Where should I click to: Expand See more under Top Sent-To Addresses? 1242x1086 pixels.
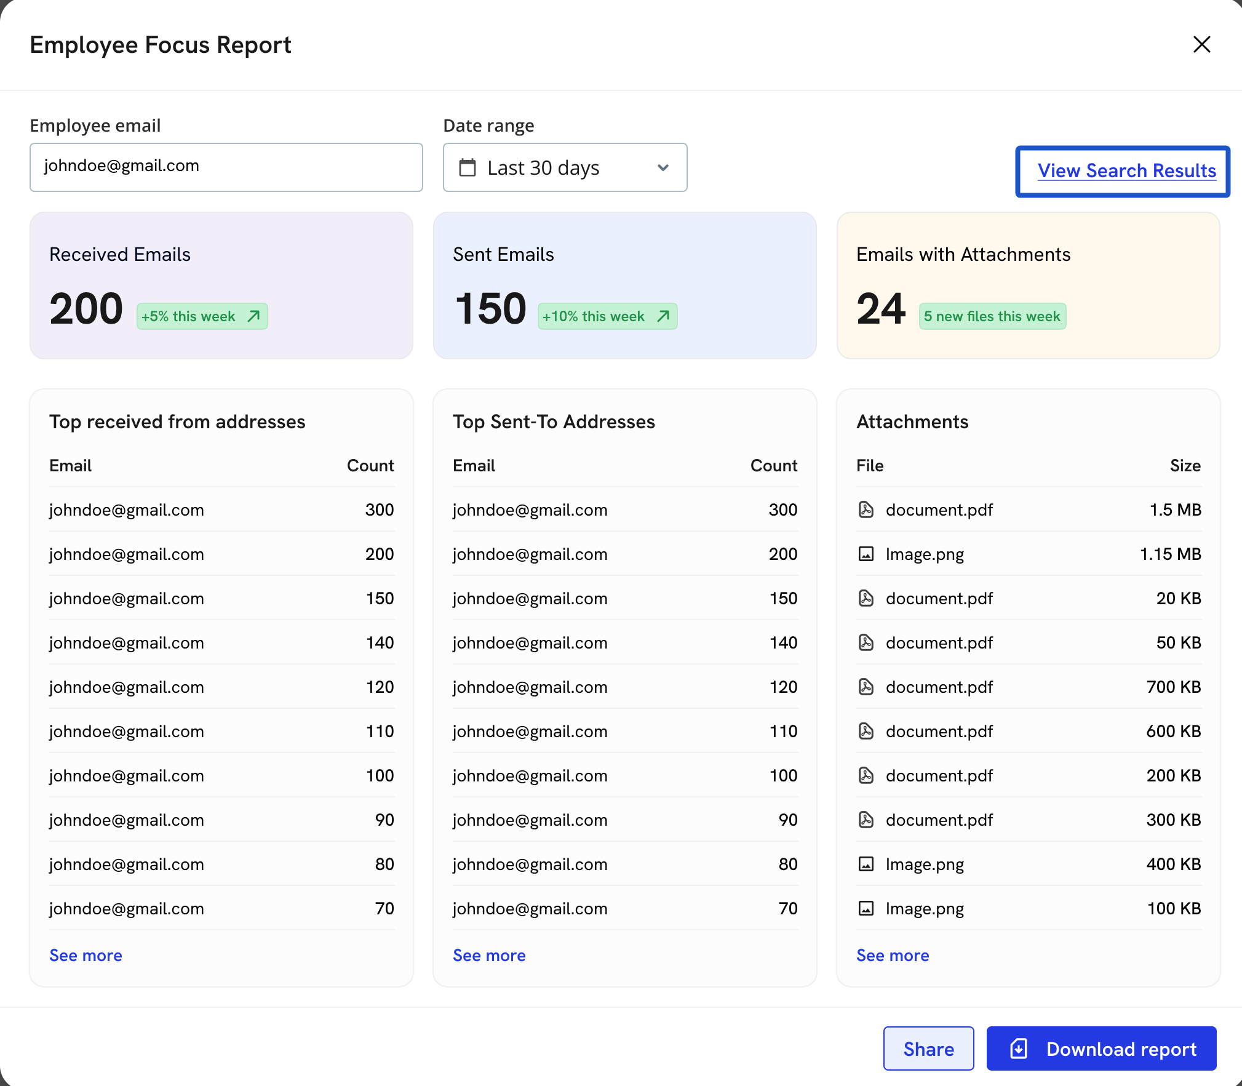489,955
